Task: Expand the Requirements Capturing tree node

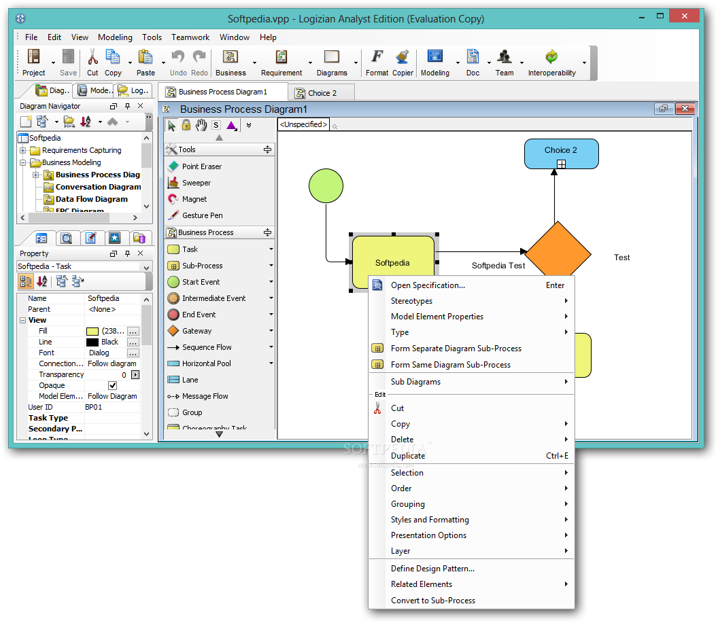Action: pyautogui.click(x=22, y=151)
